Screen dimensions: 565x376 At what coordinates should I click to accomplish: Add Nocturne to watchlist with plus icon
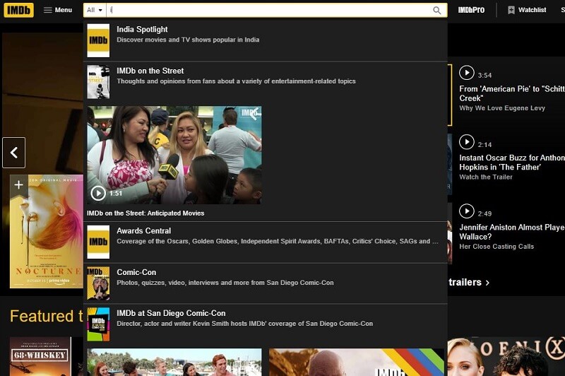tap(18, 185)
